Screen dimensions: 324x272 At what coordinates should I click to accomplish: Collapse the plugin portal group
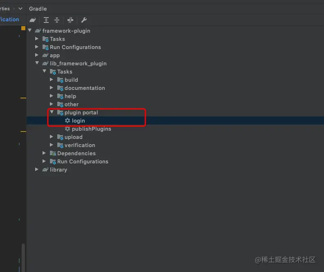[52, 112]
